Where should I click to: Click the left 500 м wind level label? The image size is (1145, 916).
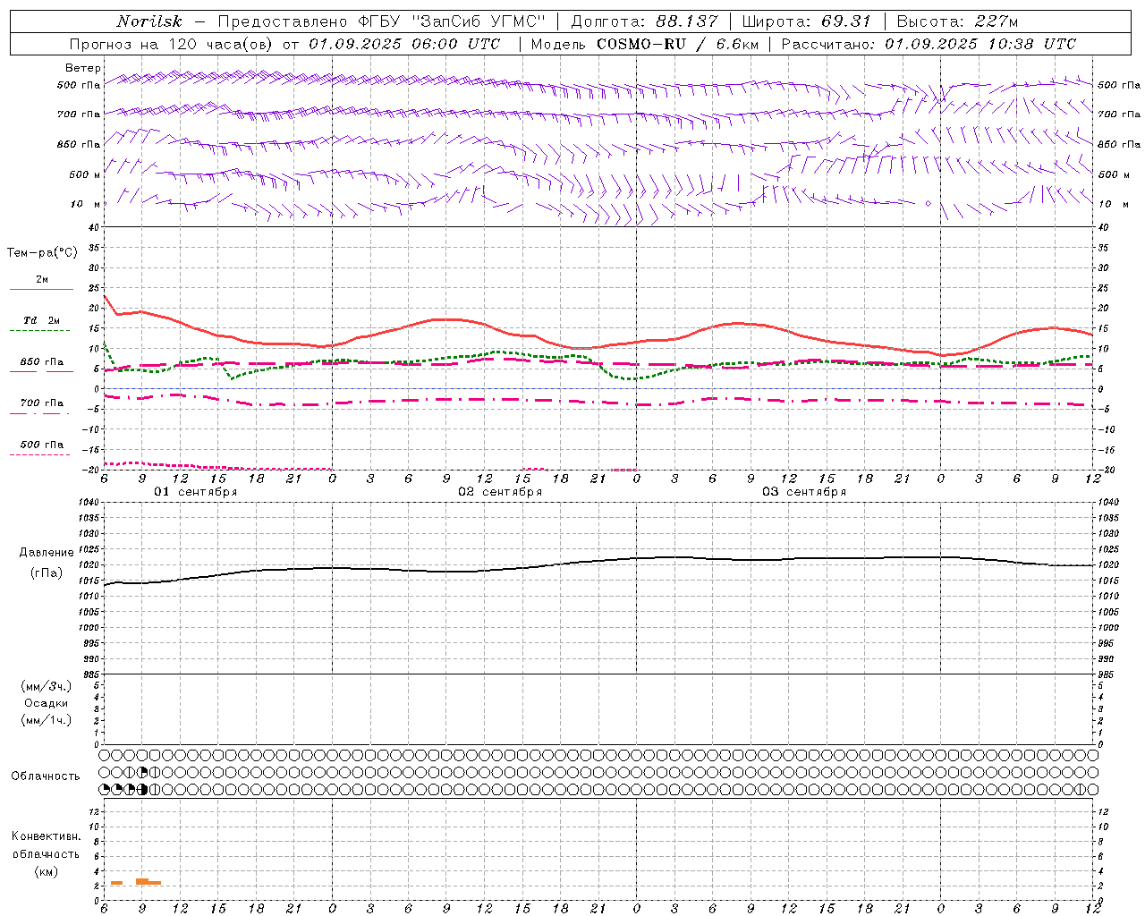coord(86,174)
